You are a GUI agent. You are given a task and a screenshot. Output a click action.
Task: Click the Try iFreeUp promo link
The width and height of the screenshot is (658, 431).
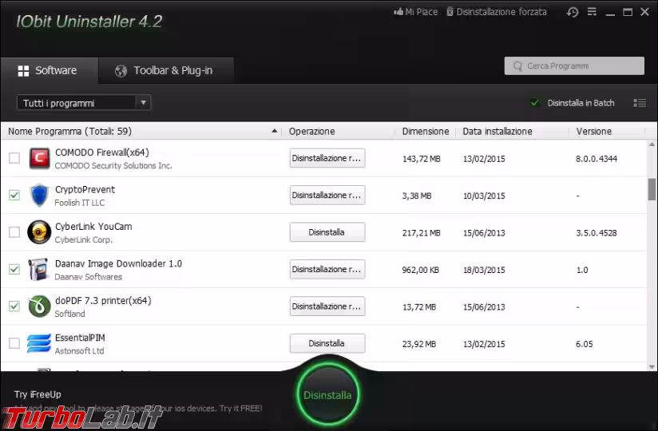[x=38, y=394]
